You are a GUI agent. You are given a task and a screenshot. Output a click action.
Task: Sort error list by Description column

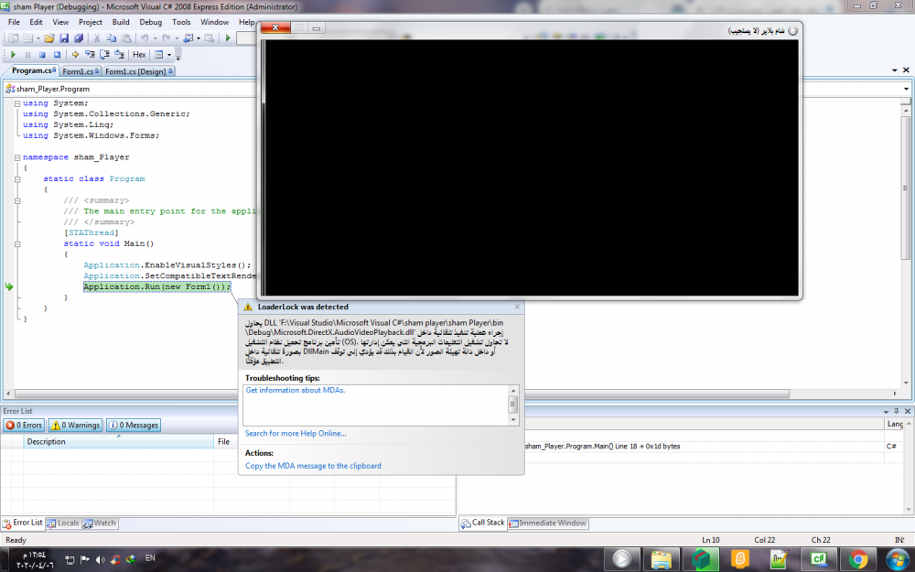click(x=118, y=442)
